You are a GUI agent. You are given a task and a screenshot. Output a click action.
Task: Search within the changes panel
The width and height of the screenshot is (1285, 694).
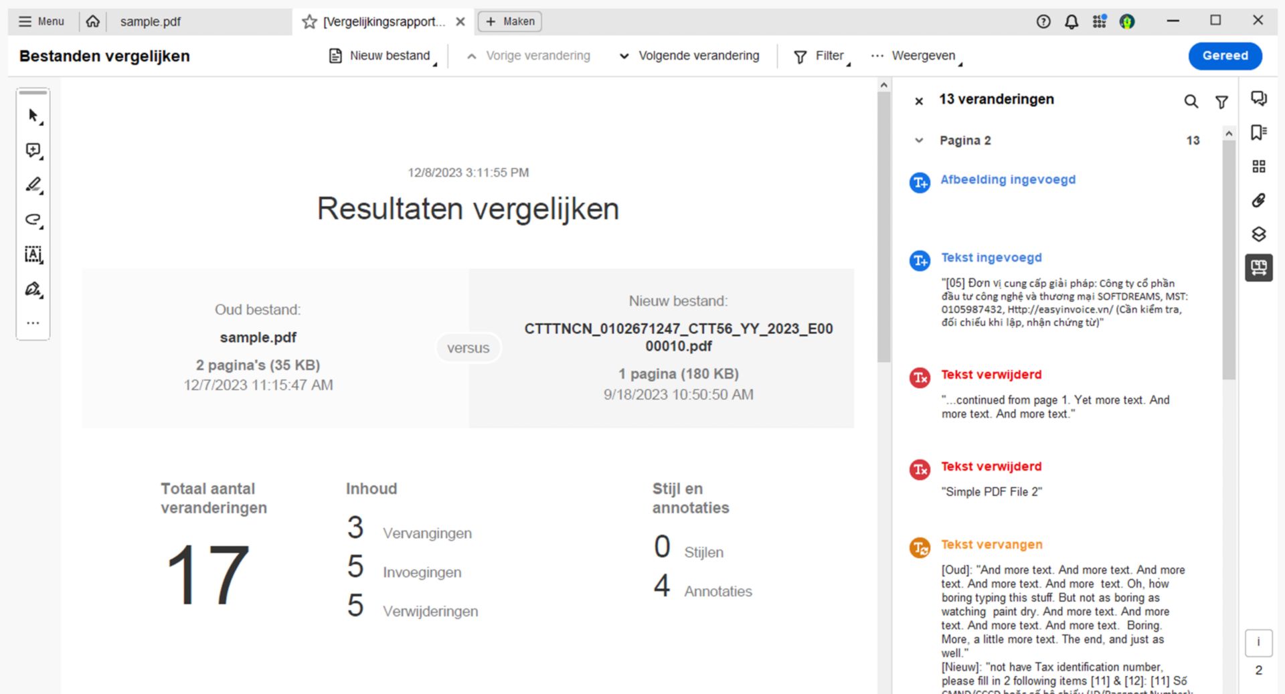(x=1191, y=101)
